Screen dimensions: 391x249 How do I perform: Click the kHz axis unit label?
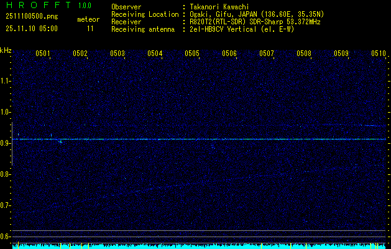click(6, 50)
